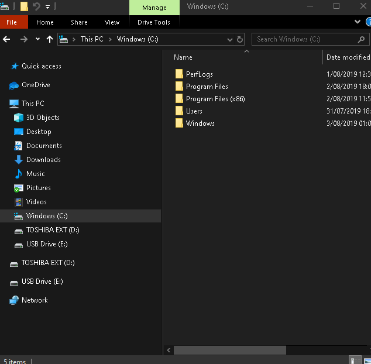Screen dimensions: 371x364
Task: Click the Quick access star icon
Action: 15,66
